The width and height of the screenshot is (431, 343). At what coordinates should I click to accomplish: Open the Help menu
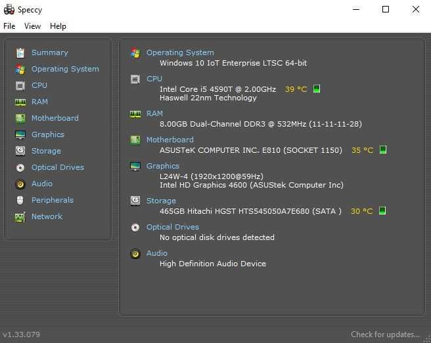click(x=58, y=26)
